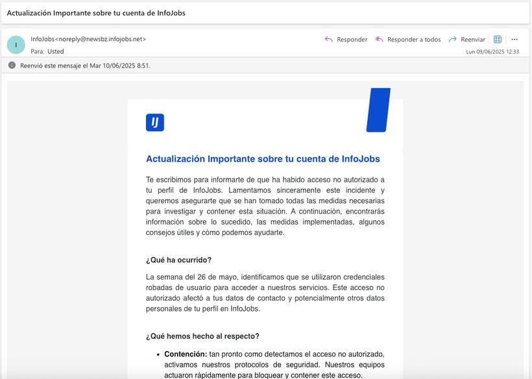
Task: Click the heading ¿Qué hemos hecho al respecto?
Action: (202, 336)
